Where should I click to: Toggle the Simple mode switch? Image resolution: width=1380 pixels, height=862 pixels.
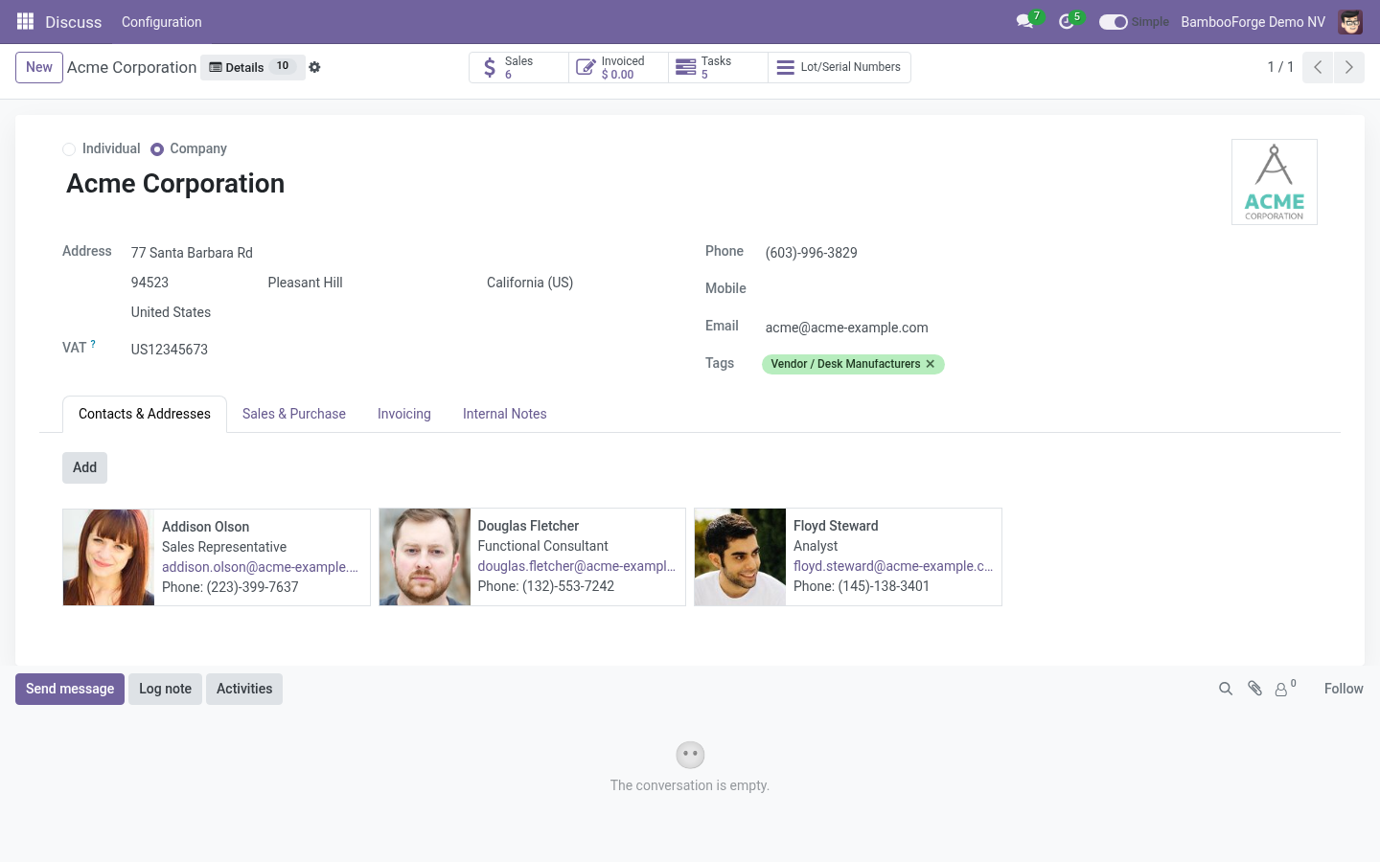click(x=1113, y=22)
